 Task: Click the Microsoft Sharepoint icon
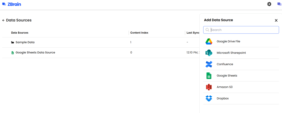pos(209,53)
